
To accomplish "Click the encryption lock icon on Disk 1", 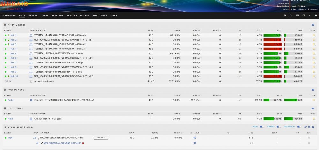I will (x=8, y=35).
